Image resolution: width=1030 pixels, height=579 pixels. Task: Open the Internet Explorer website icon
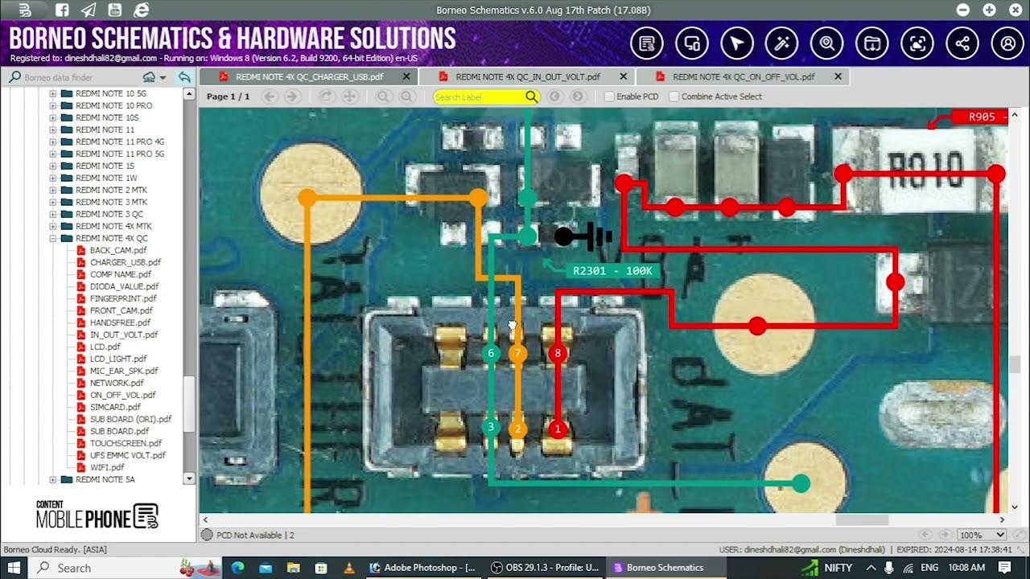click(142, 10)
